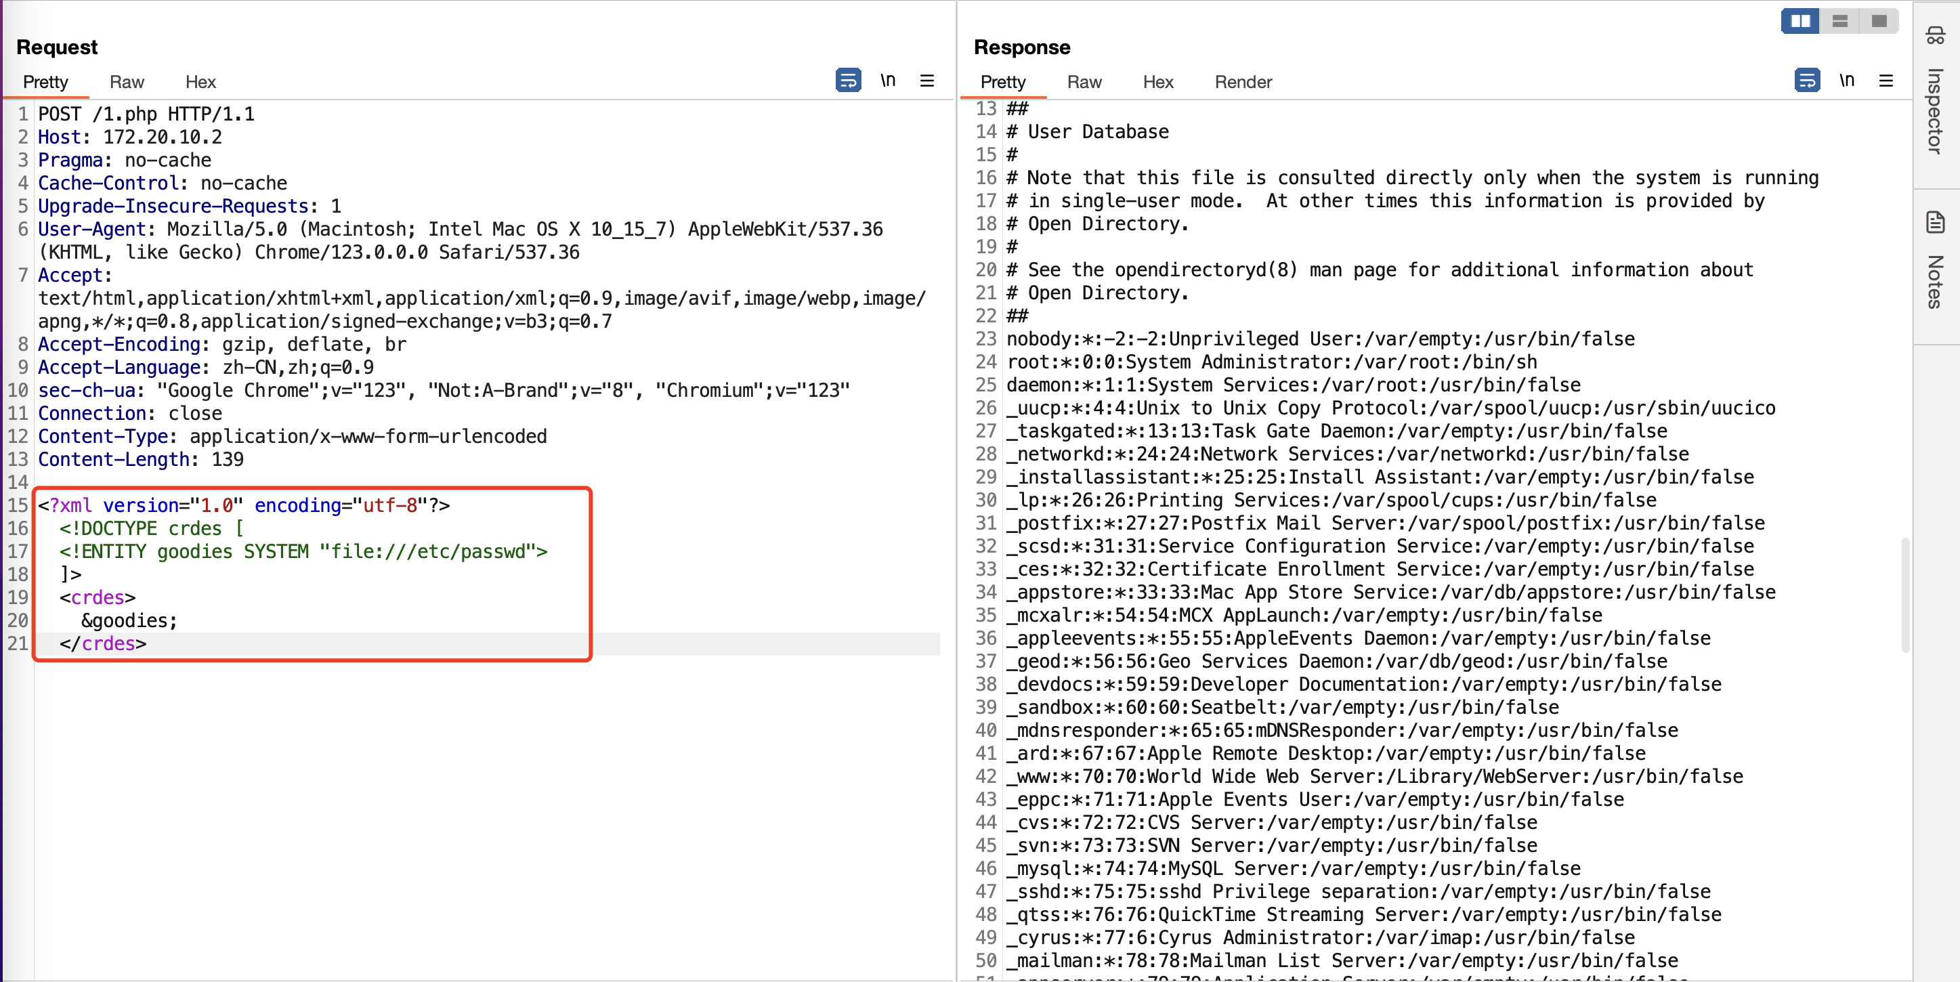1960x982 pixels.
Task: Open Request panel options hamburger menu
Action: click(x=926, y=80)
